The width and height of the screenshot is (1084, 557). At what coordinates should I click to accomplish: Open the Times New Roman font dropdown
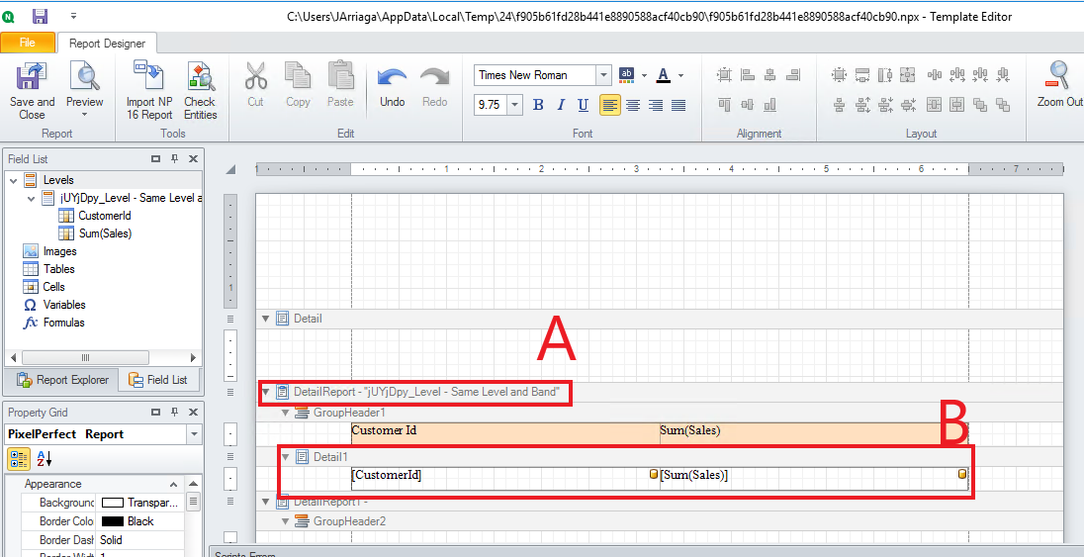604,75
